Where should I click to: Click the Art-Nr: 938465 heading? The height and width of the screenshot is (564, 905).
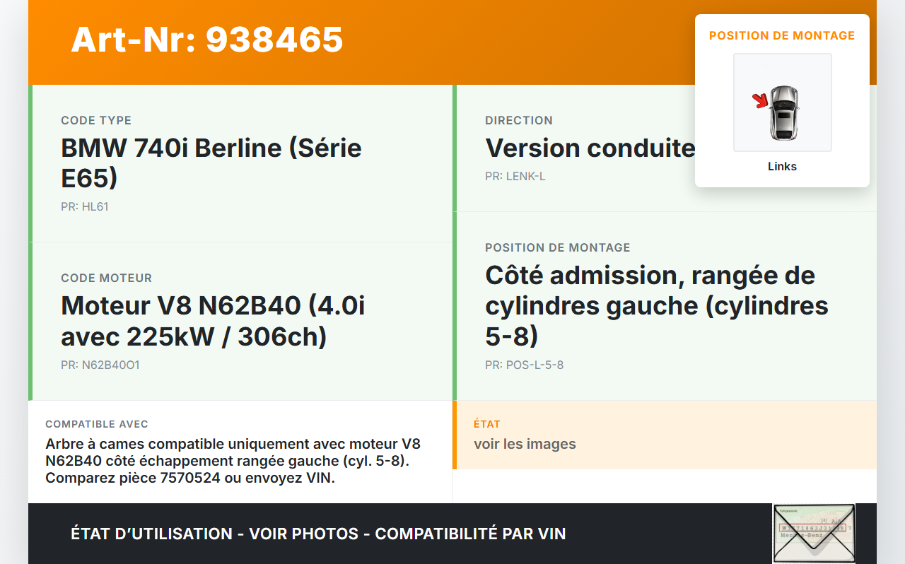coord(206,40)
